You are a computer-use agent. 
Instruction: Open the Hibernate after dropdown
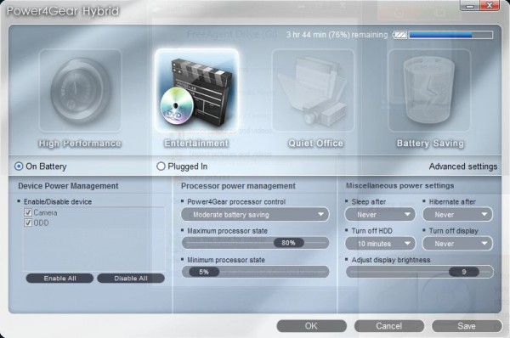pos(457,215)
